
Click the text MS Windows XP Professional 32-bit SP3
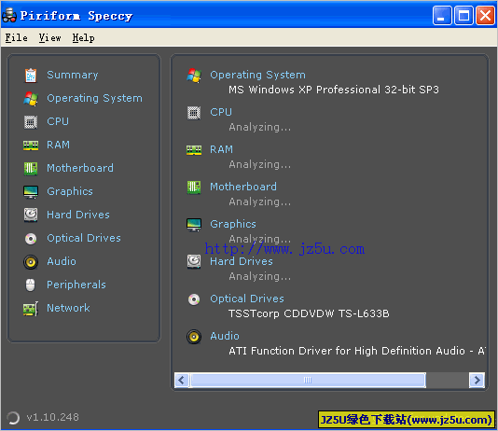click(x=334, y=90)
